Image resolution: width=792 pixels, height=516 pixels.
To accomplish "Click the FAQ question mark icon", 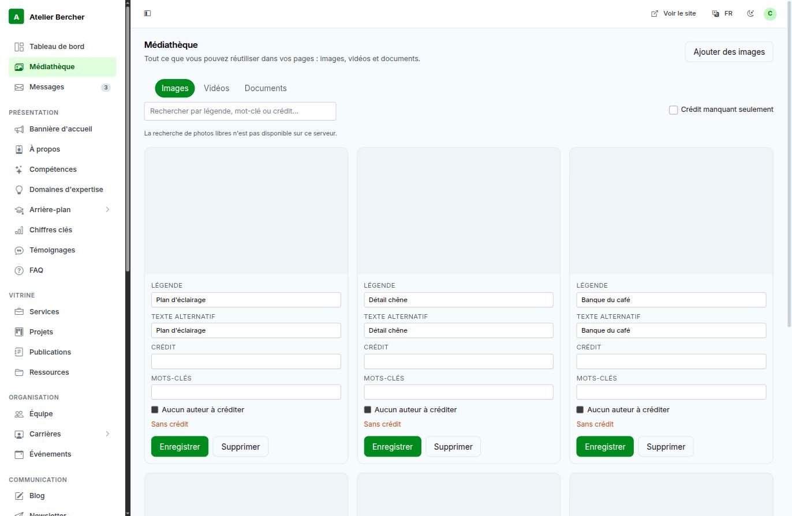I will pyautogui.click(x=19, y=270).
